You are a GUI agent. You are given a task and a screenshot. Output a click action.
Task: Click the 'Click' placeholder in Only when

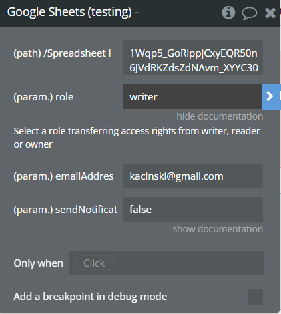[94, 263]
